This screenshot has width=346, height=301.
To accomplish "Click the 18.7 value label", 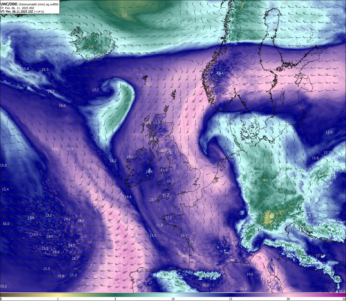I will pyautogui.click(x=184, y=236).
